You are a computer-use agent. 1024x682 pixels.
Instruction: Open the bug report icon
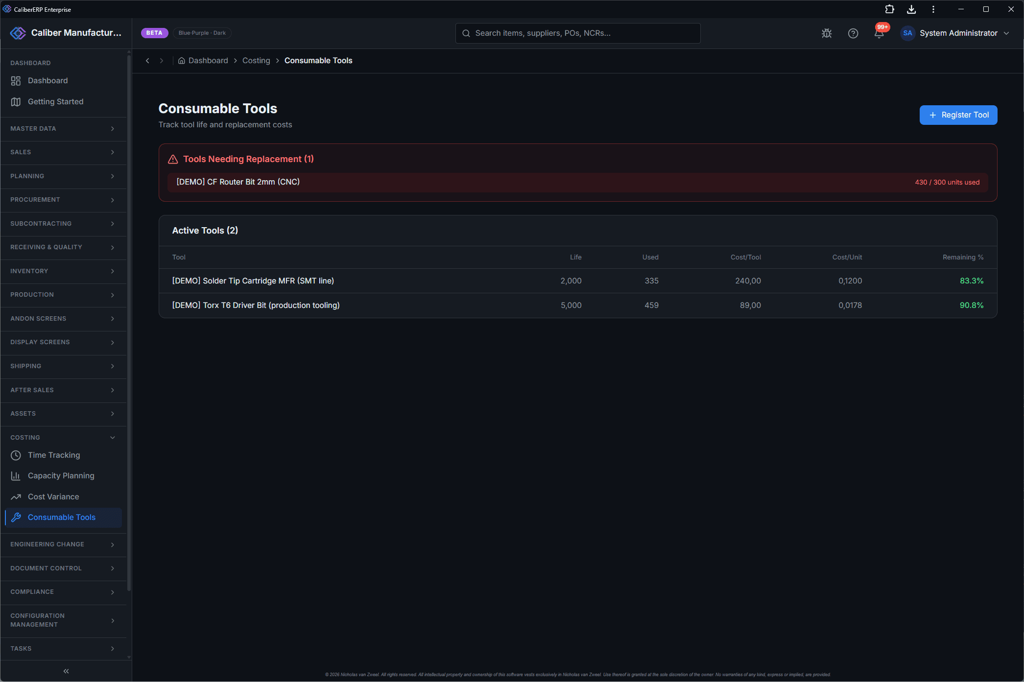827,33
